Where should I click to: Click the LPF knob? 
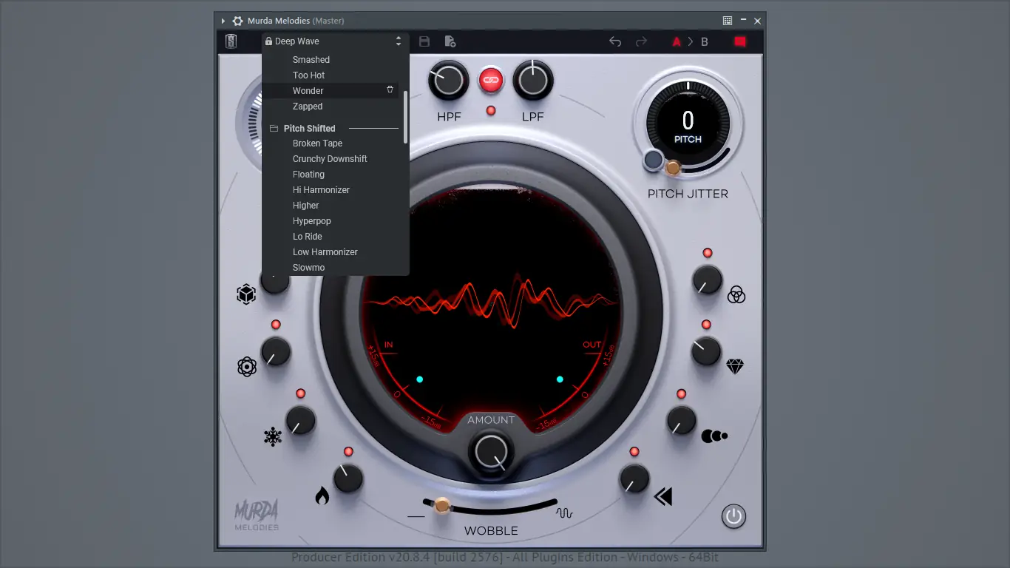click(533, 81)
